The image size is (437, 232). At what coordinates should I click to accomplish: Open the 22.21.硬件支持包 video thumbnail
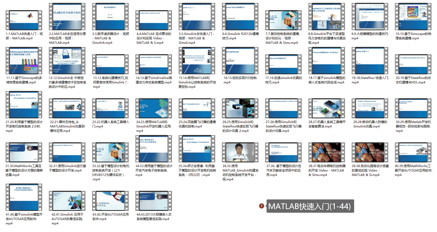(67, 108)
